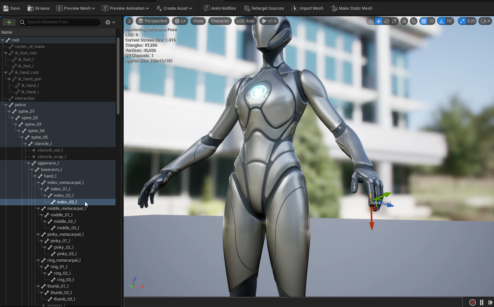Toggle rotation angle snapping
Viewport: 494px width, 307px height.
(x=441, y=21)
